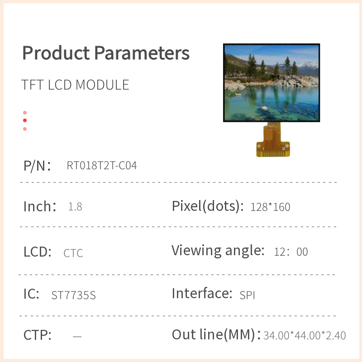The image size is (362, 362).
Task: Click the top light red dot
Action: pyautogui.click(x=25, y=113)
